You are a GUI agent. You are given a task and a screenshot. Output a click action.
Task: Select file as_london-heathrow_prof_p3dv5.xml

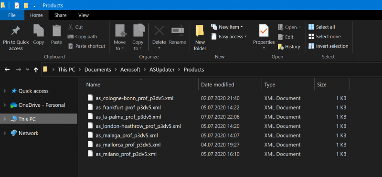[x=138, y=126]
